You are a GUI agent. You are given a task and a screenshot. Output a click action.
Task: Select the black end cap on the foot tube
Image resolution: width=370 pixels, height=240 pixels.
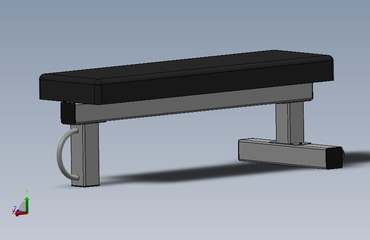tap(335, 158)
